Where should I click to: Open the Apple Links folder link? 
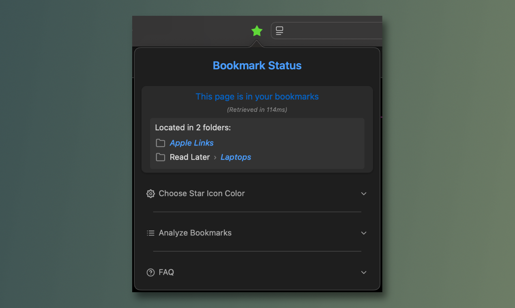pos(191,143)
